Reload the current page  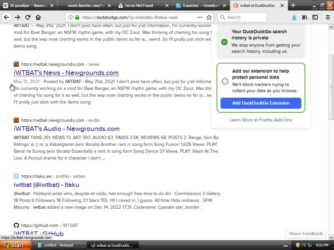click(28, 17)
